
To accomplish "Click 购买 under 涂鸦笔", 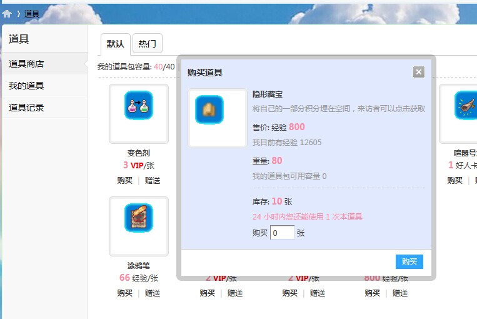I will tap(125, 293).
